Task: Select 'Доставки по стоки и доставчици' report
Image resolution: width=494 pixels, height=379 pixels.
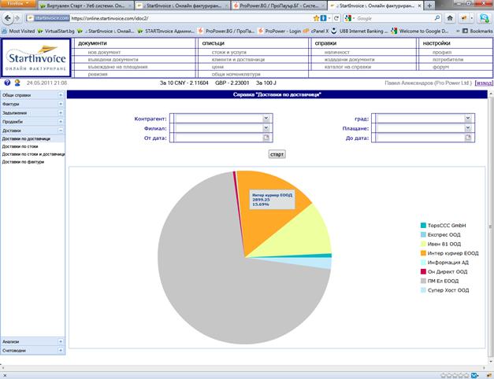Action: (x=33, y=154)
